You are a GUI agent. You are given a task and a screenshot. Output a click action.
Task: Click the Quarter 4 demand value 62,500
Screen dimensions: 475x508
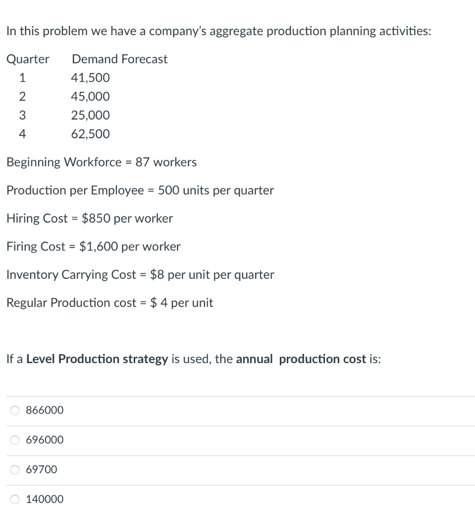(x=90, y=134)
